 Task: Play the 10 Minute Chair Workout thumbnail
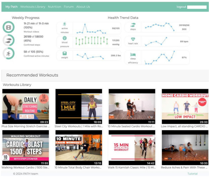click(79, 148)
